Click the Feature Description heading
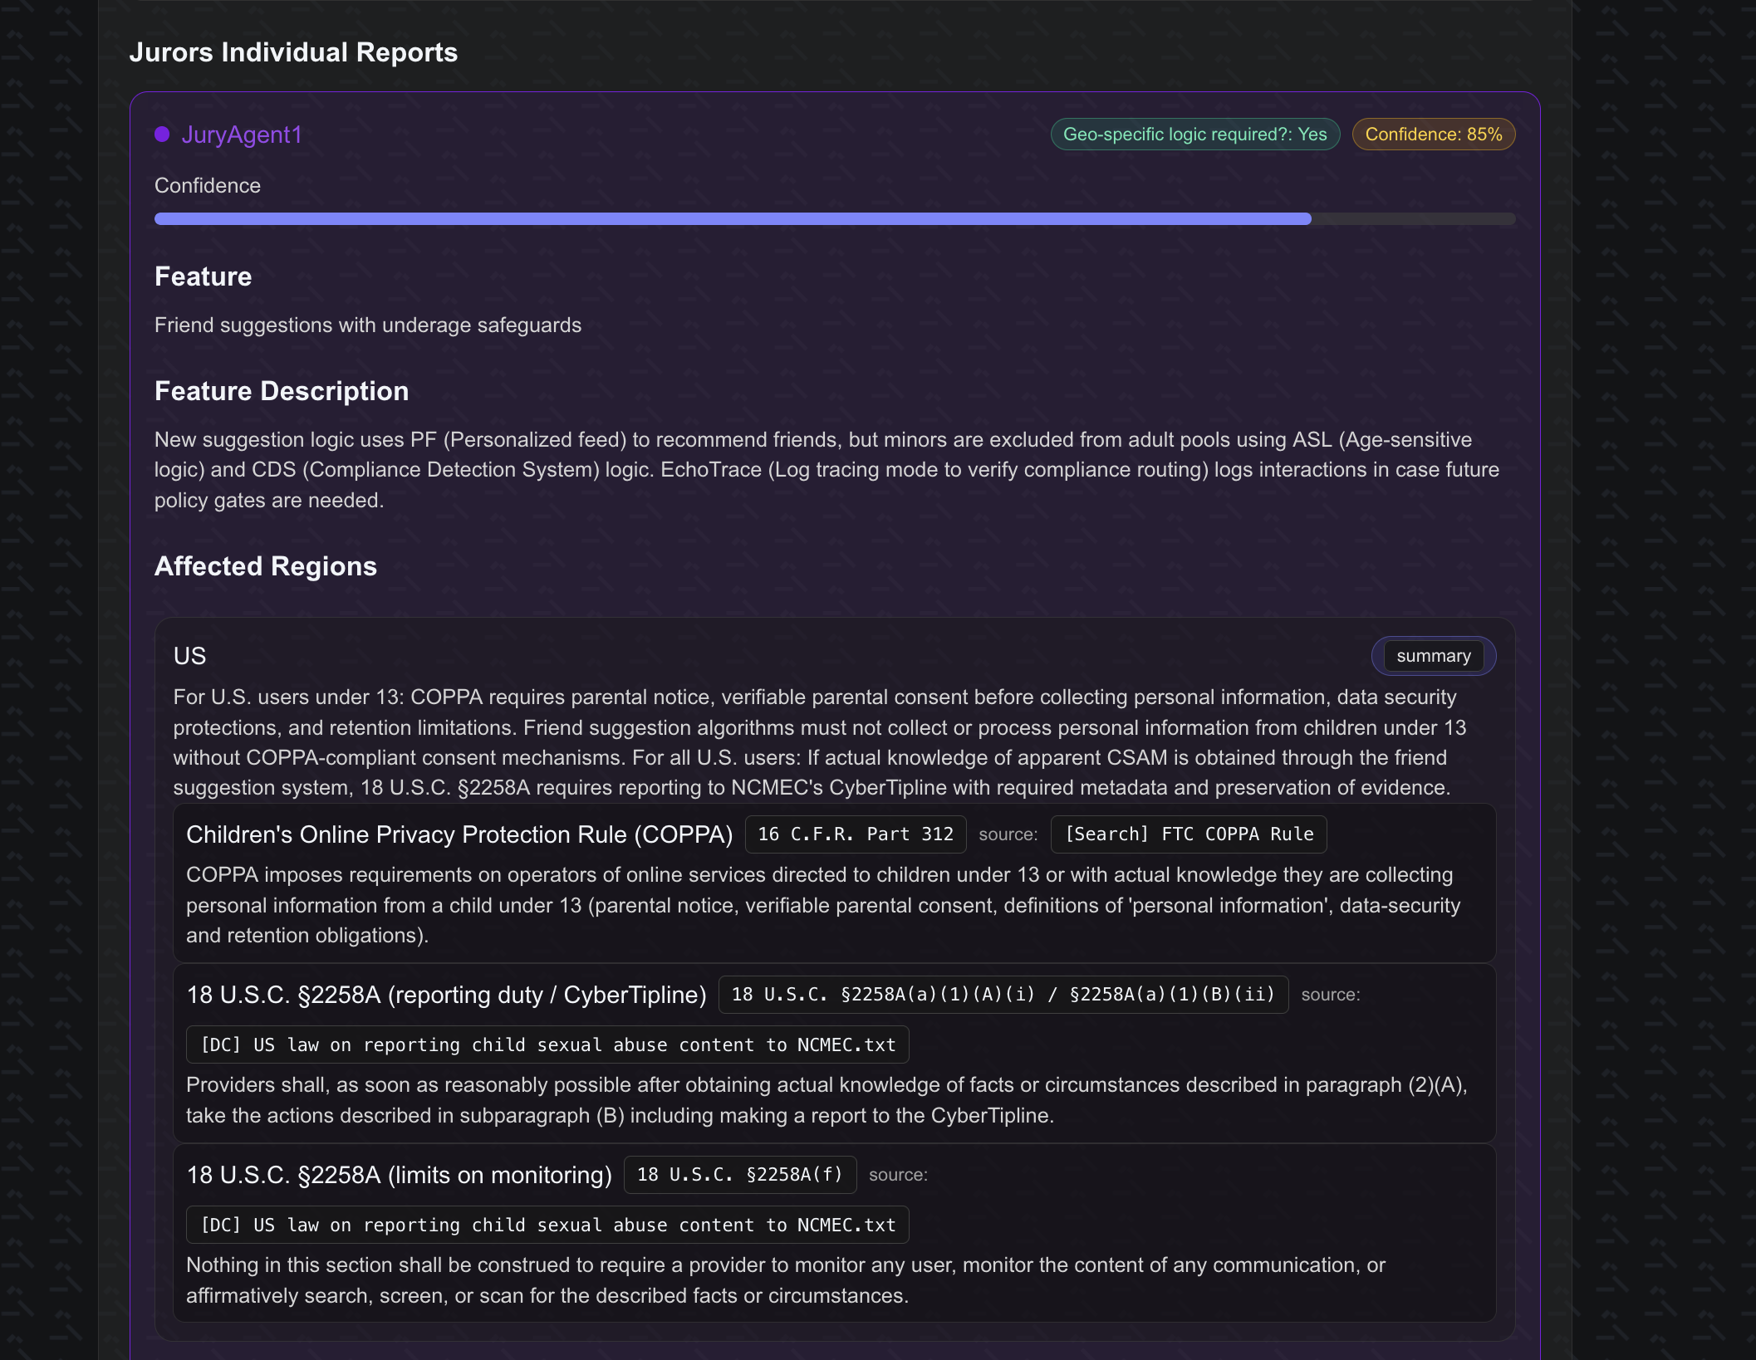Screen dimensions: 1756x1360 pyautogui.click(x=282, y=391)
